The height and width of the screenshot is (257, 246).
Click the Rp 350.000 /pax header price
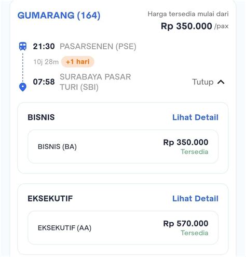point(195,26)
